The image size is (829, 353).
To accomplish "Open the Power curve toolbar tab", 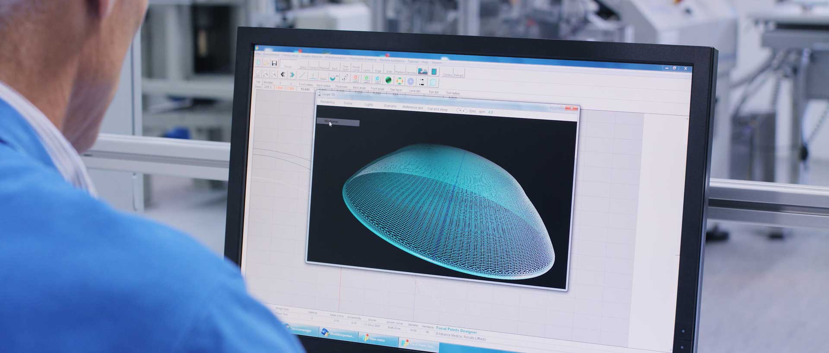I will coord(356,68).
